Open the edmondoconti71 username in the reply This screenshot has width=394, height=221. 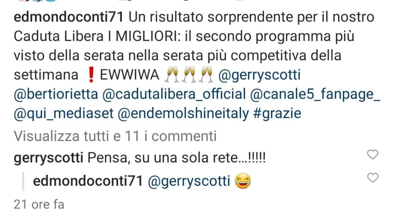[x=88, y=181]
